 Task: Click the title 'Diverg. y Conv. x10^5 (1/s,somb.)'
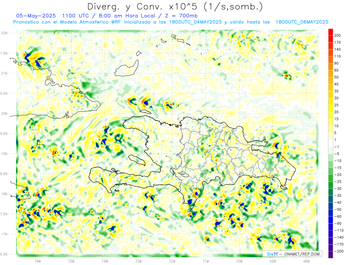pos(175,7)
